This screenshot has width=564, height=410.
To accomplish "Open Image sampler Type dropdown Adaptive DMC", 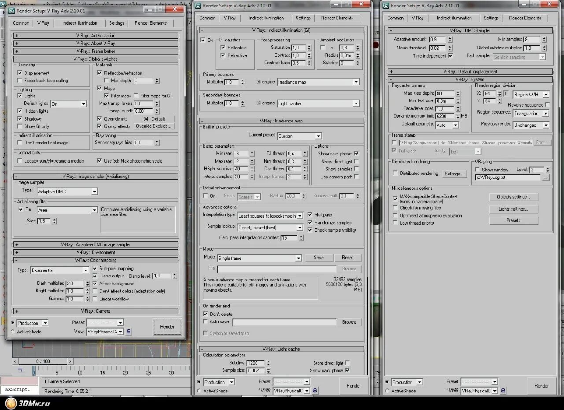I will pyautogui.click(x=67, y=192).
